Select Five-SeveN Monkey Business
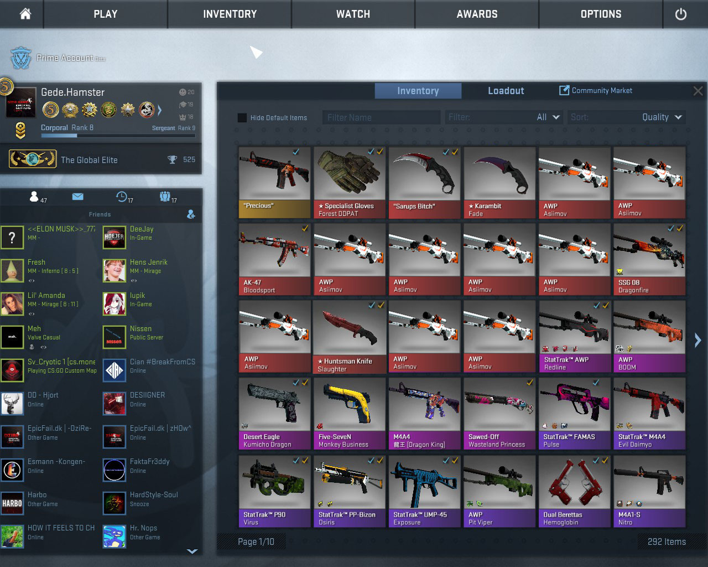The height and width of the screenshot is (567, 708). point(350,413)
